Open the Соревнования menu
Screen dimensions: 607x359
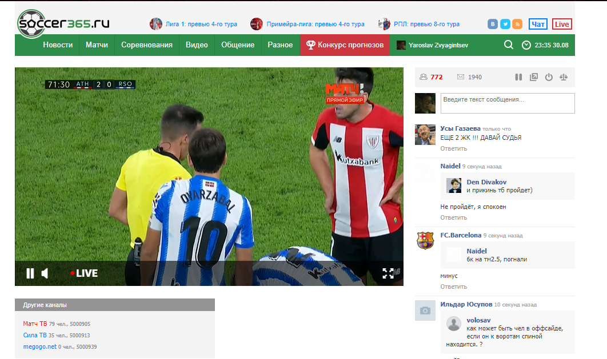146,45
